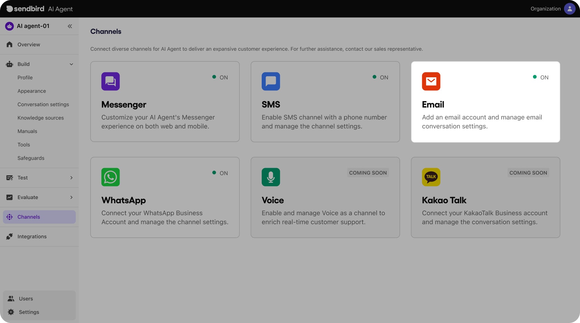
Task: Select Knowledge sources in the sidebar
Action: click(x=40, y=118)
